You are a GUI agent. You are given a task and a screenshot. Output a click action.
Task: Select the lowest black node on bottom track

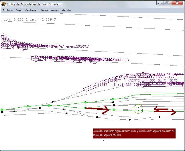(130, 120)
